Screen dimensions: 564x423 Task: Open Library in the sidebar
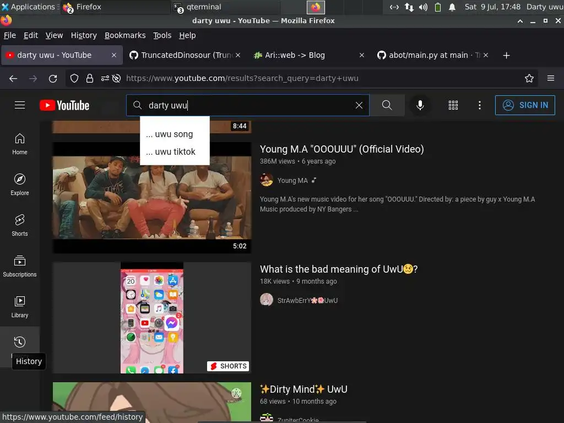point(20,307)
